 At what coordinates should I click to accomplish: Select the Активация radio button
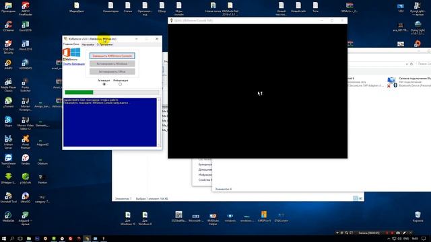click(104, 84)
